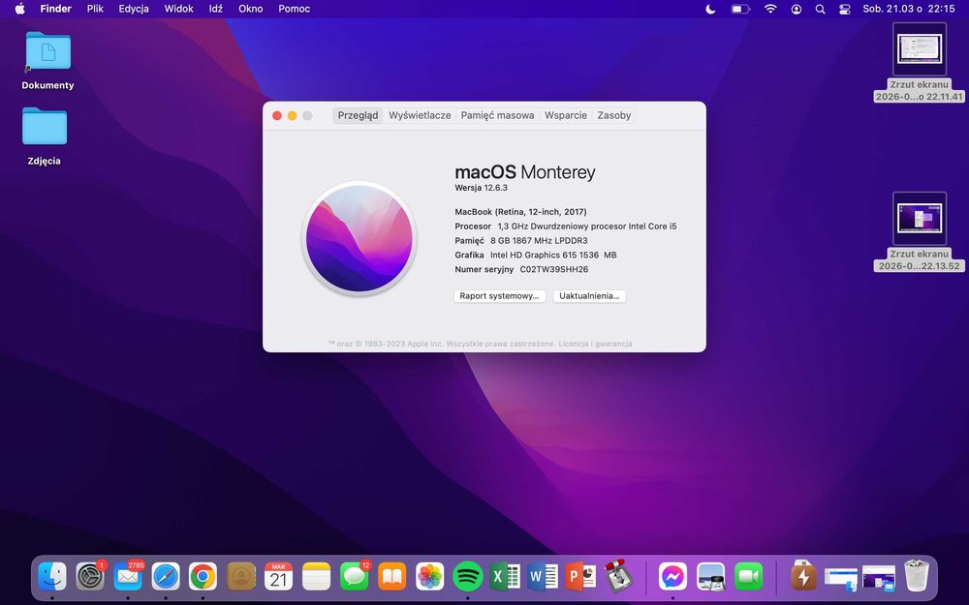Switch to the Pamięć masowa tab
Image resolution: width=969 pixels, height=605 pixels.
[x=497, y=115]
